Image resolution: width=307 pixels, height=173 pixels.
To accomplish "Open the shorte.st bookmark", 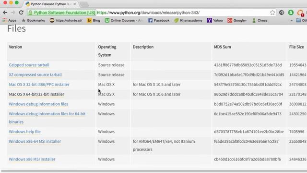I will [66, 20].
